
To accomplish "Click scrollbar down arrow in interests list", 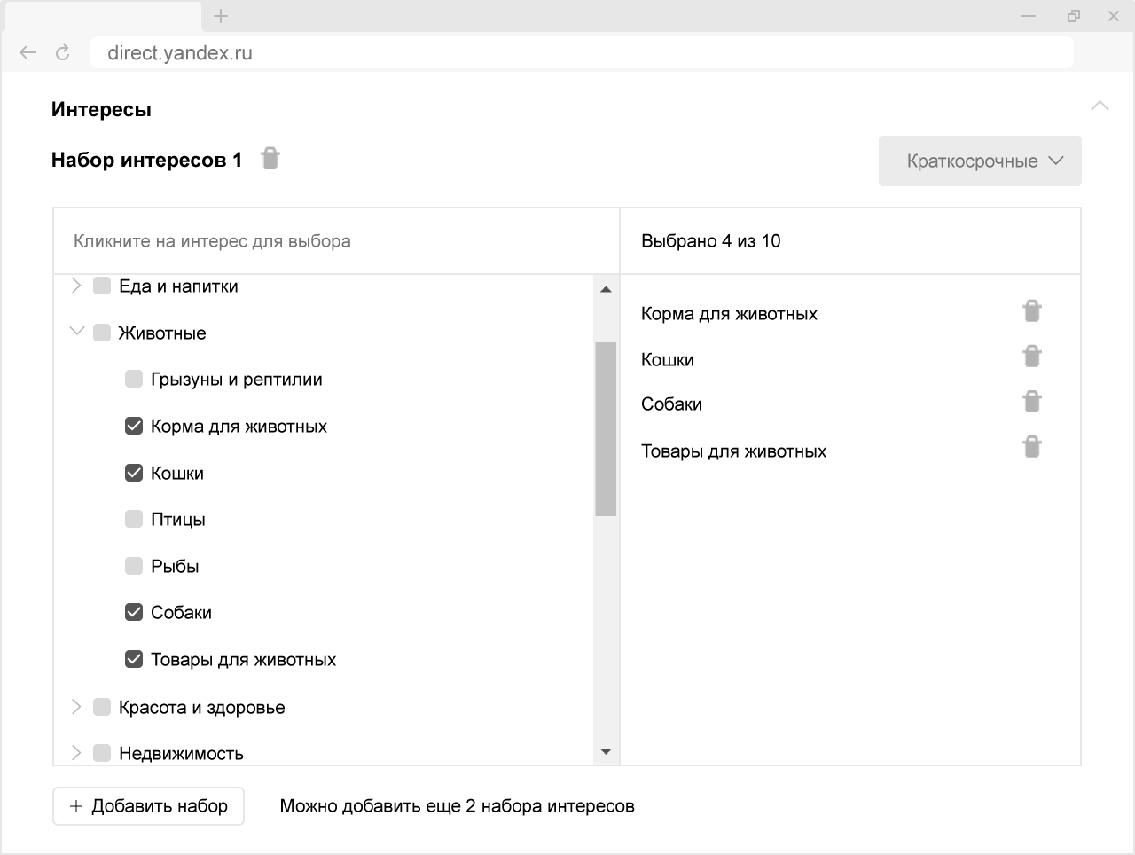I will 606,752.
